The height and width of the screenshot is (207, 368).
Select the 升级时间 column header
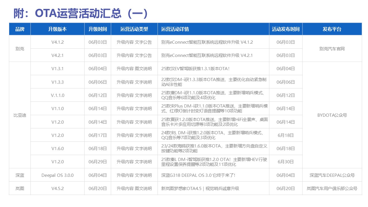98,29
